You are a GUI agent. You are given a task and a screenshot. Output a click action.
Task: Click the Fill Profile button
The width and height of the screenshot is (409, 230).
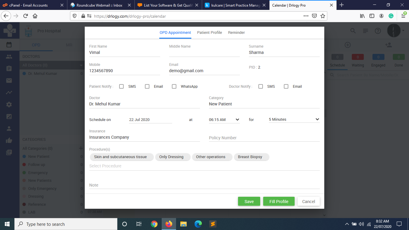(x=279, y=201)
